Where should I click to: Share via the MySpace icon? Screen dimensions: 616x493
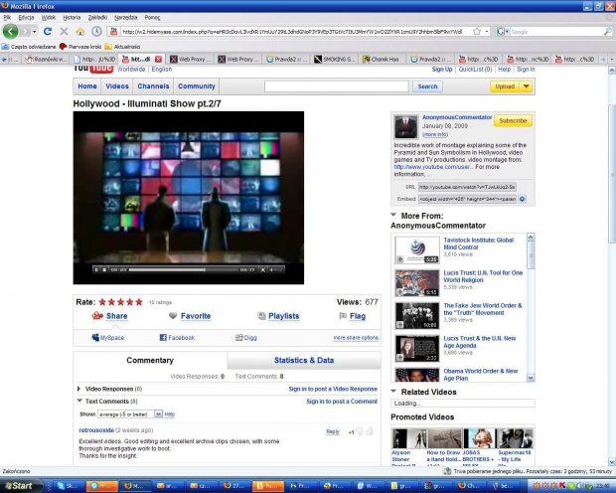click(x=95, y=337)
